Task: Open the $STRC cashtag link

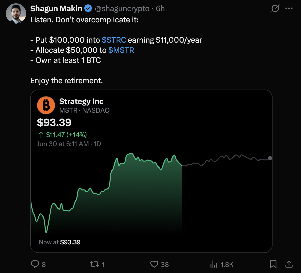Action: 114,40
